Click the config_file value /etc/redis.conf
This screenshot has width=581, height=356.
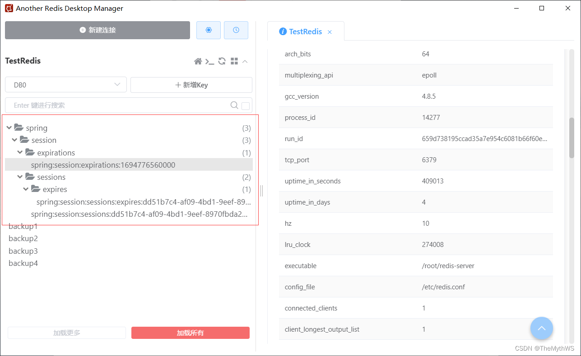click(x=443, y=287)
